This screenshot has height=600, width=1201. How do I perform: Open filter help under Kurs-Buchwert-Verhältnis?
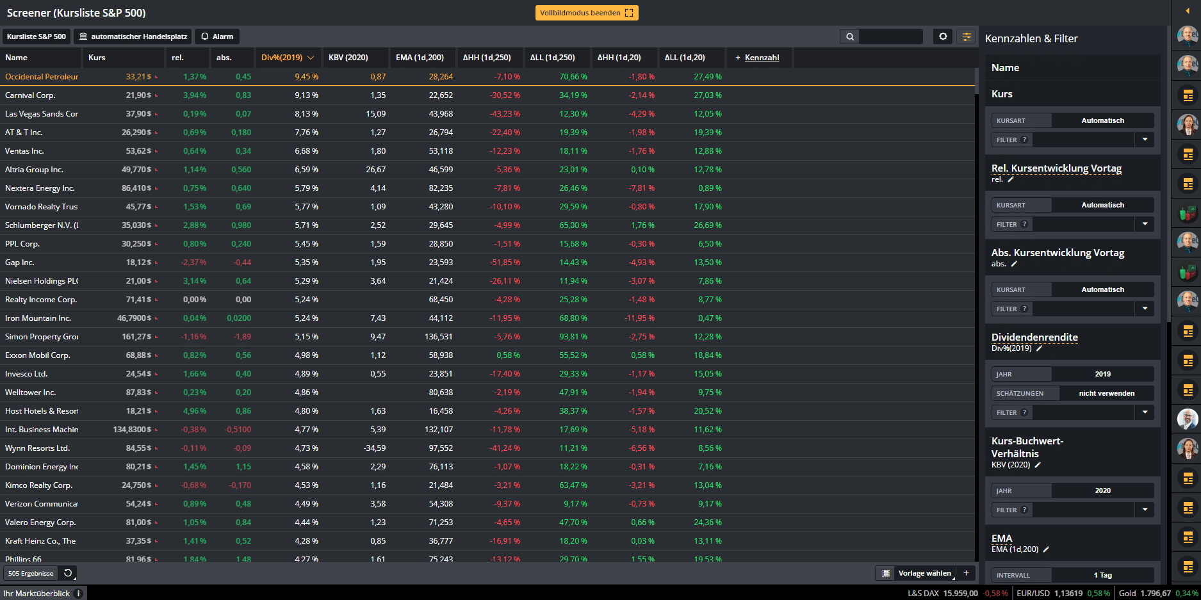pyautogui.click(x=1024, y=510)
